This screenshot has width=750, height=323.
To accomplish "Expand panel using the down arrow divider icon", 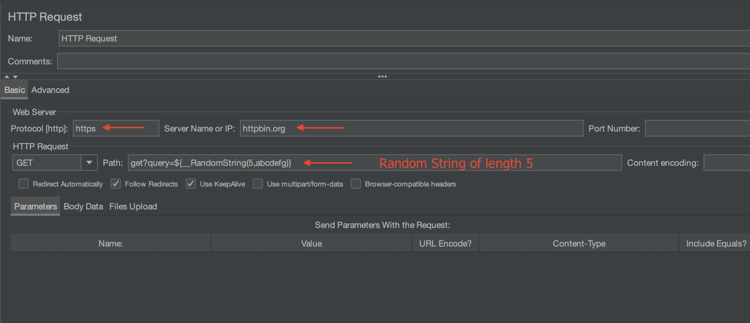I will (15, 77).
